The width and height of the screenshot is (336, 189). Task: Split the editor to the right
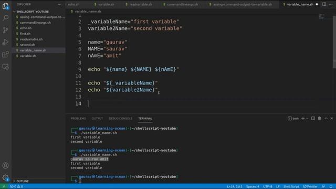[324, 4]
